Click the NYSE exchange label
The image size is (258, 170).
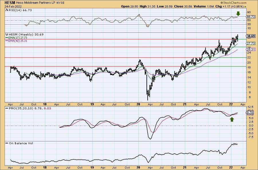coord(60,3)
